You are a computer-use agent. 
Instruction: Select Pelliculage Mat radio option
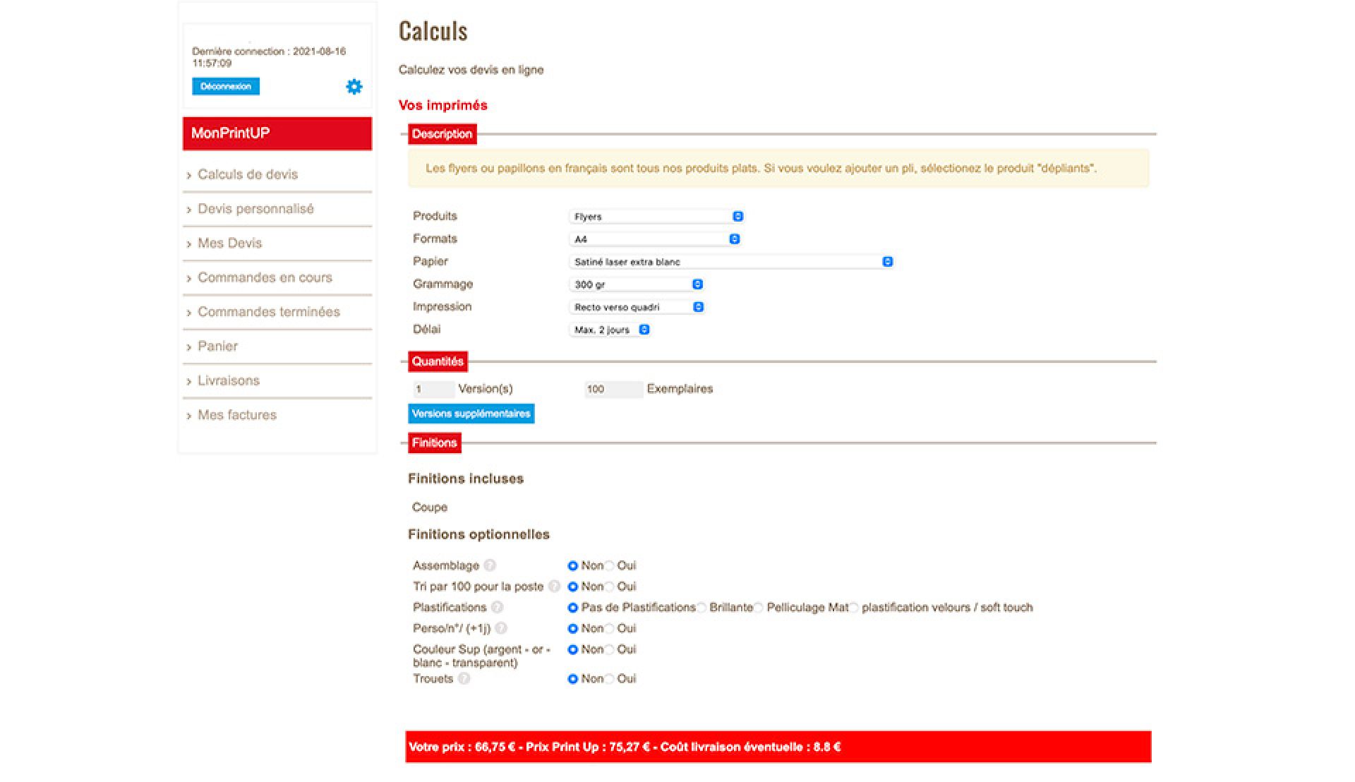[x=759, y=608]
